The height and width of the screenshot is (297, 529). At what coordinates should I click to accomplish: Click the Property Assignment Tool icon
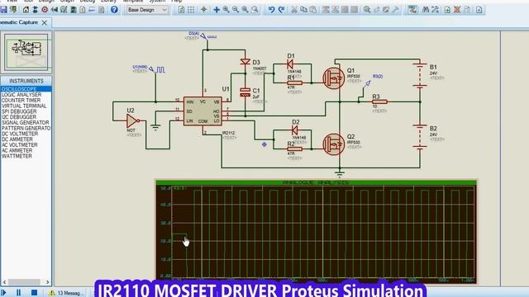(x=436, y=10)
